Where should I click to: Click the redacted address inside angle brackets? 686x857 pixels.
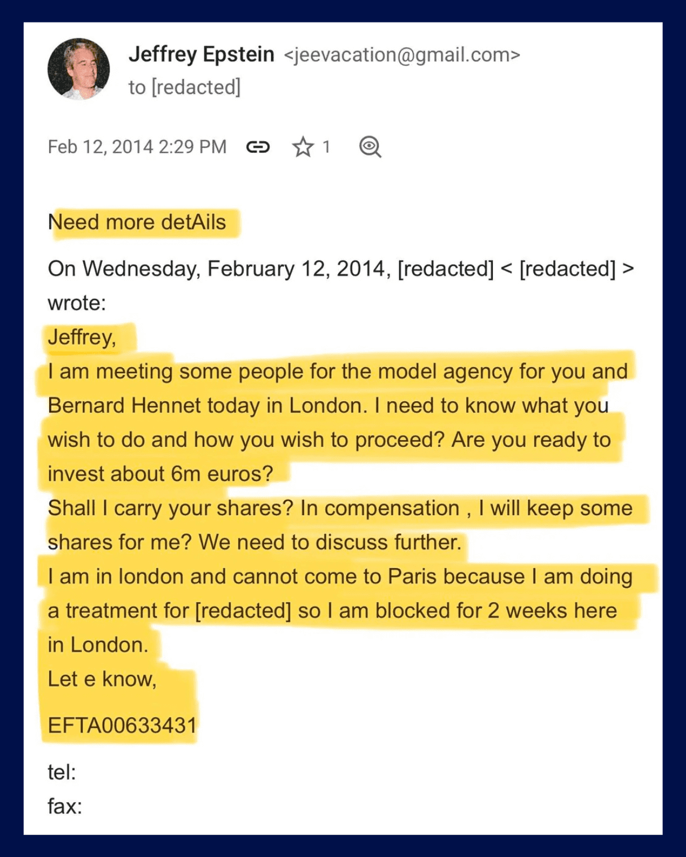[567, 269]
